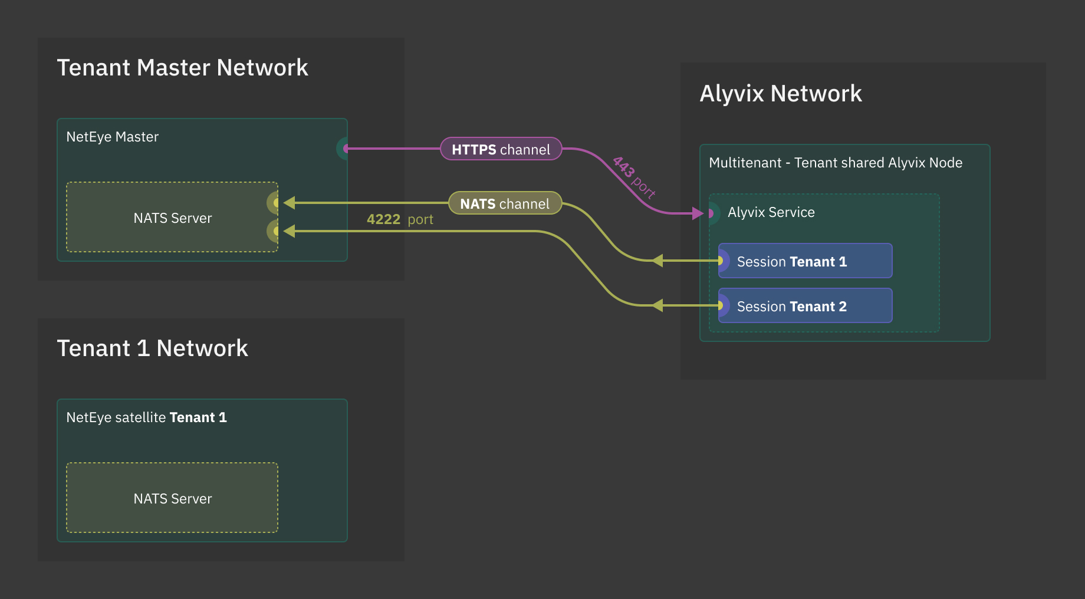Select the Session Tenant 2 box

pyautogui.click(x=805, y=305)
